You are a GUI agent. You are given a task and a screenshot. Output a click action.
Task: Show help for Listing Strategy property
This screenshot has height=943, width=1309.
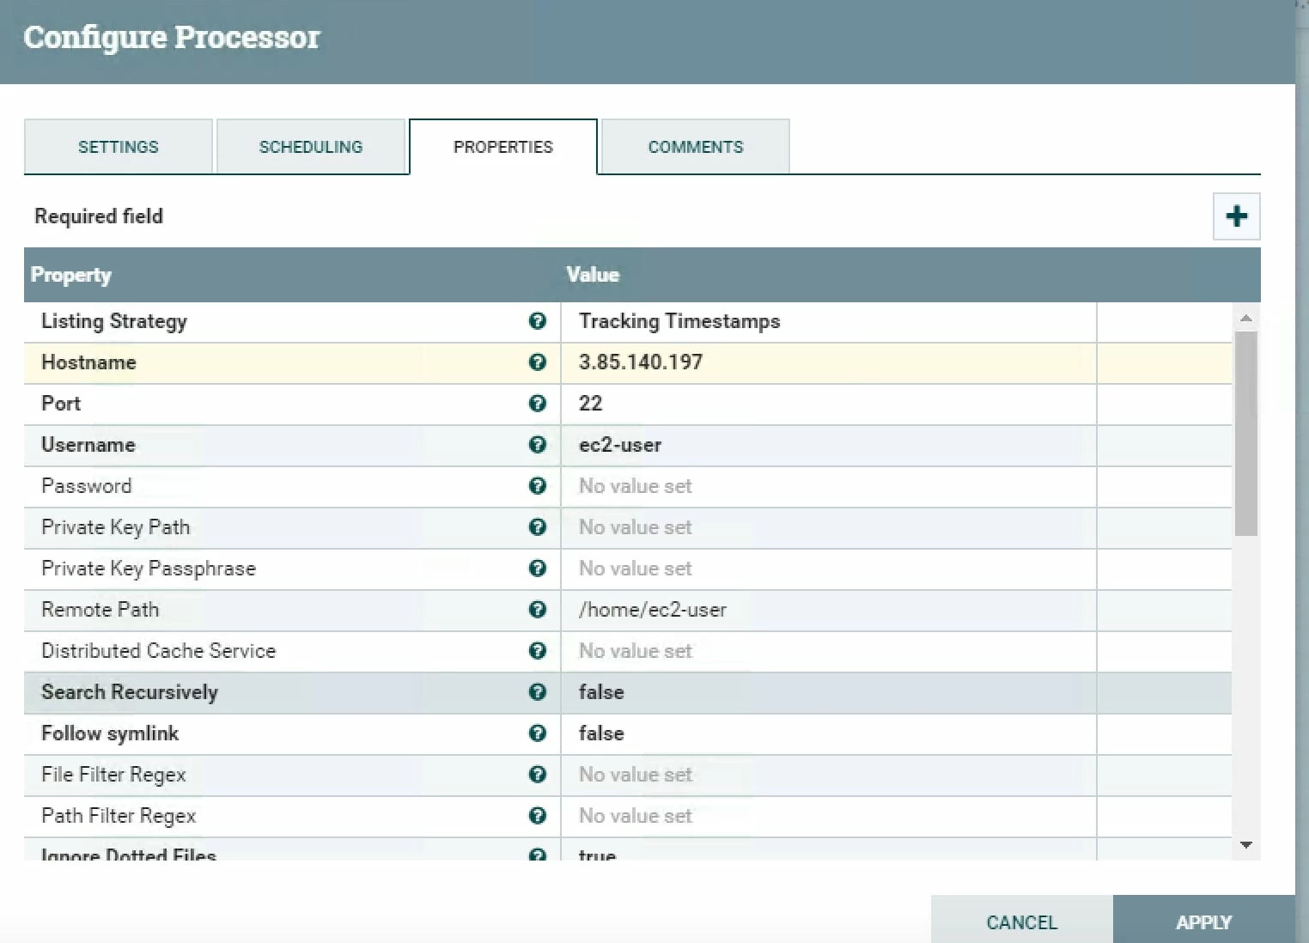click(x=538, y=321)
